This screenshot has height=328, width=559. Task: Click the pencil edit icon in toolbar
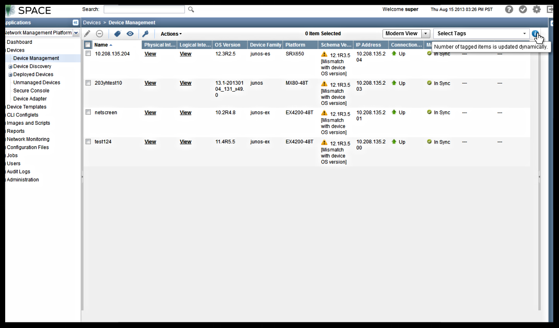pos(87,34)
